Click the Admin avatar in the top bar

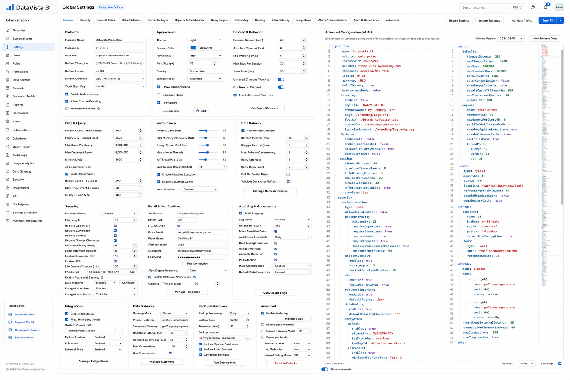(559, 7)
